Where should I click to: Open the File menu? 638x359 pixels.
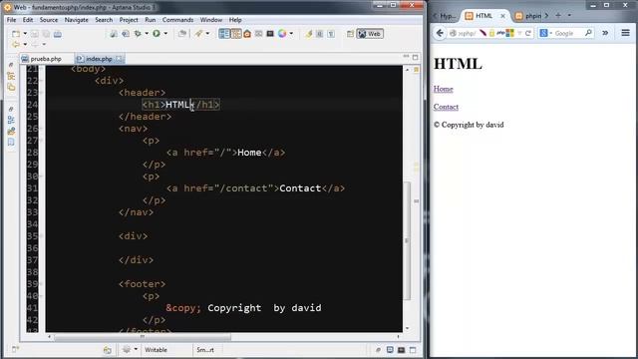11,20
